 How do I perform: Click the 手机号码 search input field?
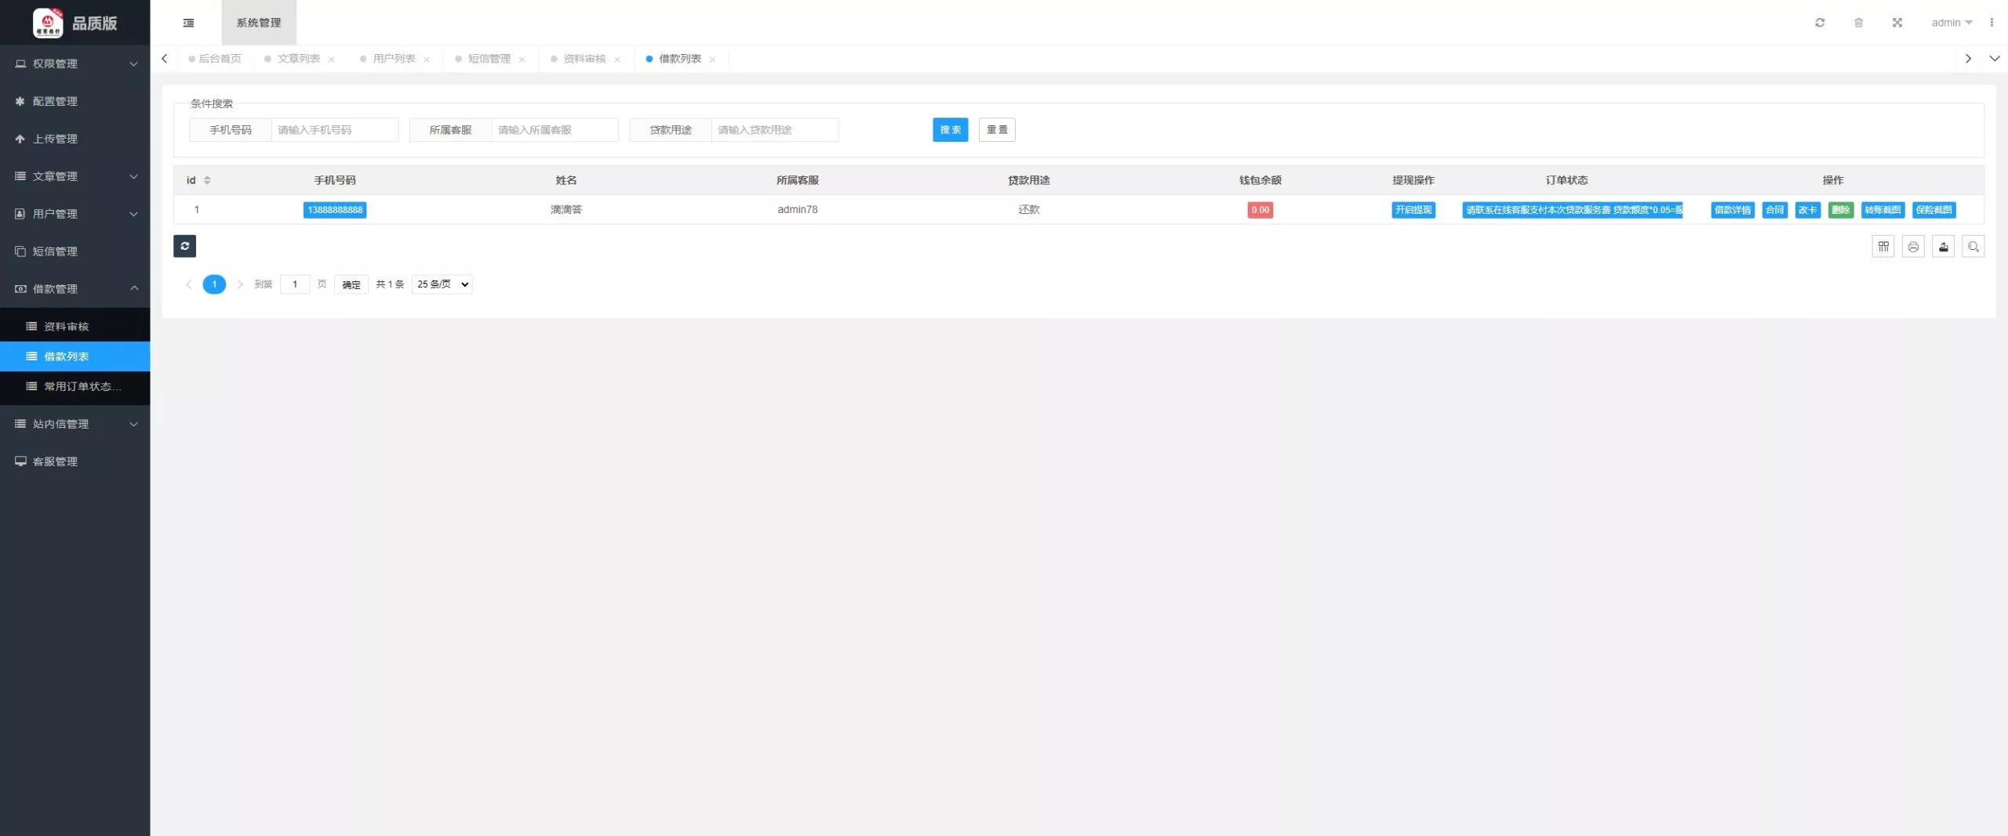pyautogui.click(x=335, y=130)
